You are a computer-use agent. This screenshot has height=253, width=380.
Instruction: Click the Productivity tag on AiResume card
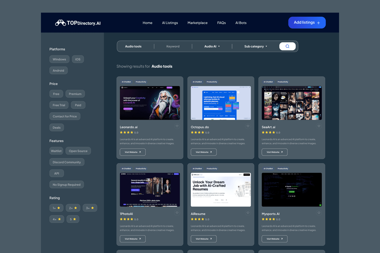pyautogui.click(x=212, y=168)
